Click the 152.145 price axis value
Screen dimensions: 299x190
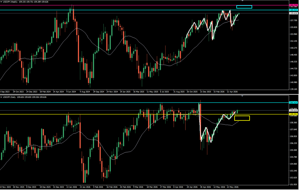(294, 41)
